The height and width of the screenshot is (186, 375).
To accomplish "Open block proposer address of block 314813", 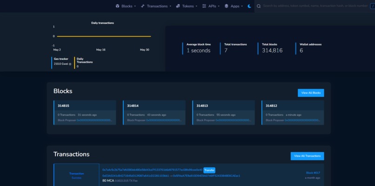I will pos(233,120).
